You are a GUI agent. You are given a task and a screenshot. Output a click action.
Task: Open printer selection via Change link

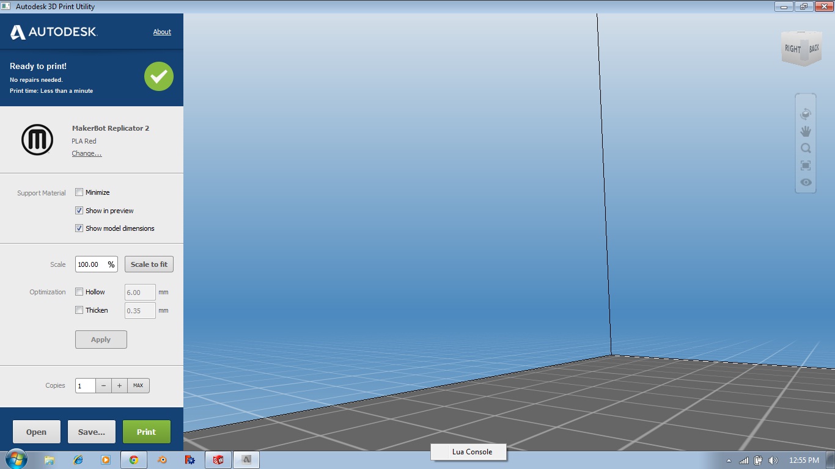point(87,154)
